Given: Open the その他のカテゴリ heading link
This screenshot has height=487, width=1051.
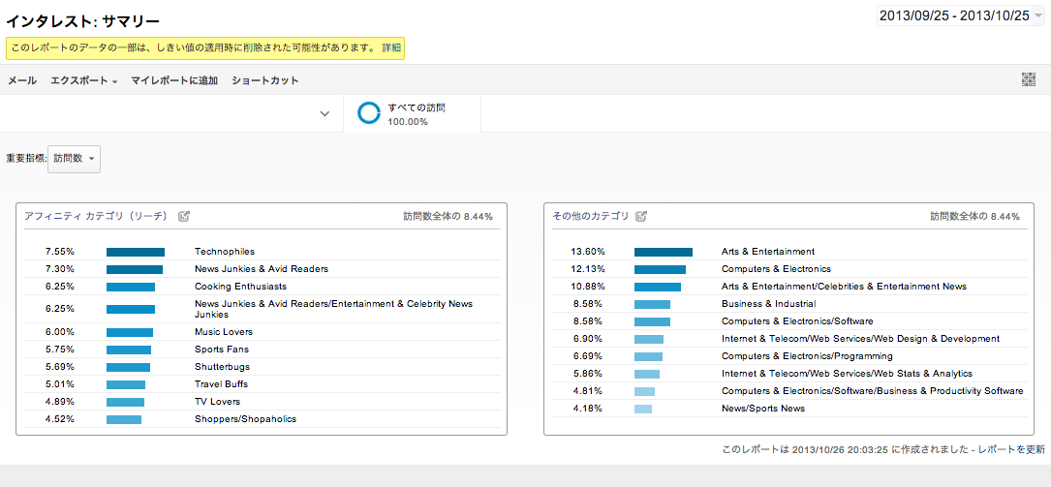Looking at the screenshot, I should 591,216.
